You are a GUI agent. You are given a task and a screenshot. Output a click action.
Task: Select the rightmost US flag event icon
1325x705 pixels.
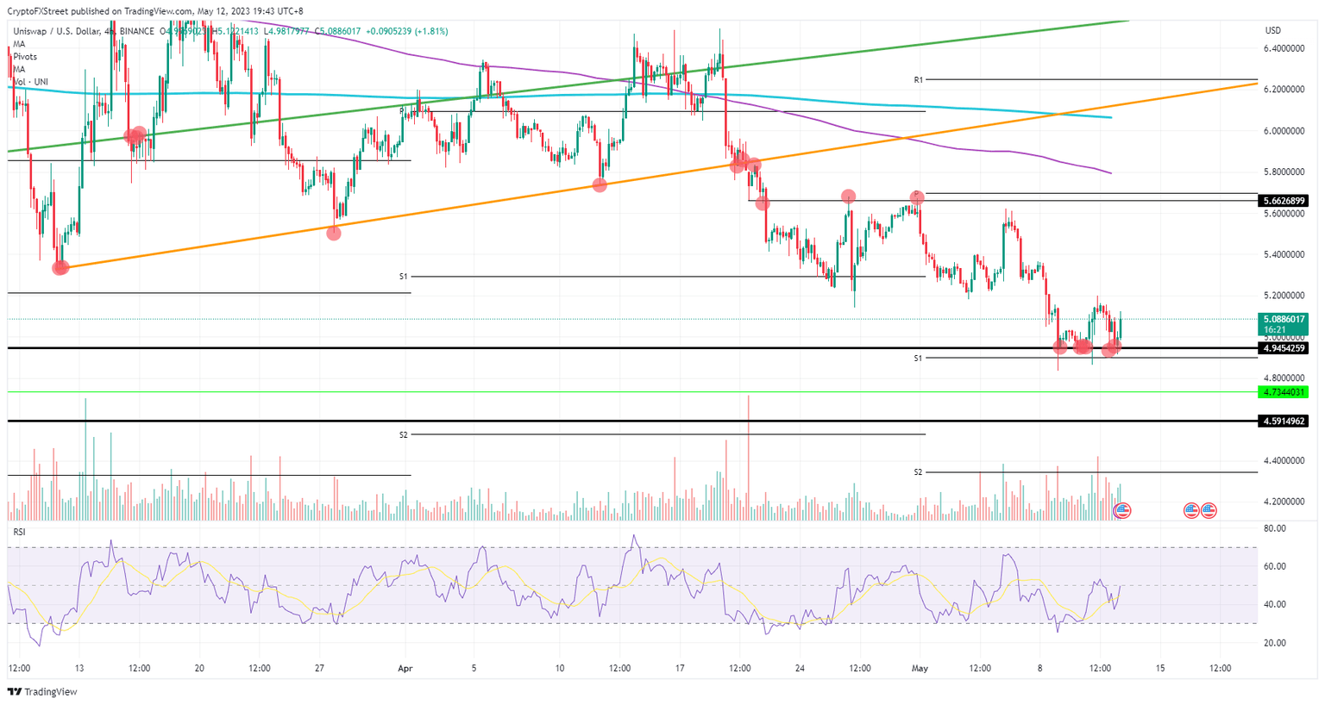pyautogui.click(x=1209, y=510)
